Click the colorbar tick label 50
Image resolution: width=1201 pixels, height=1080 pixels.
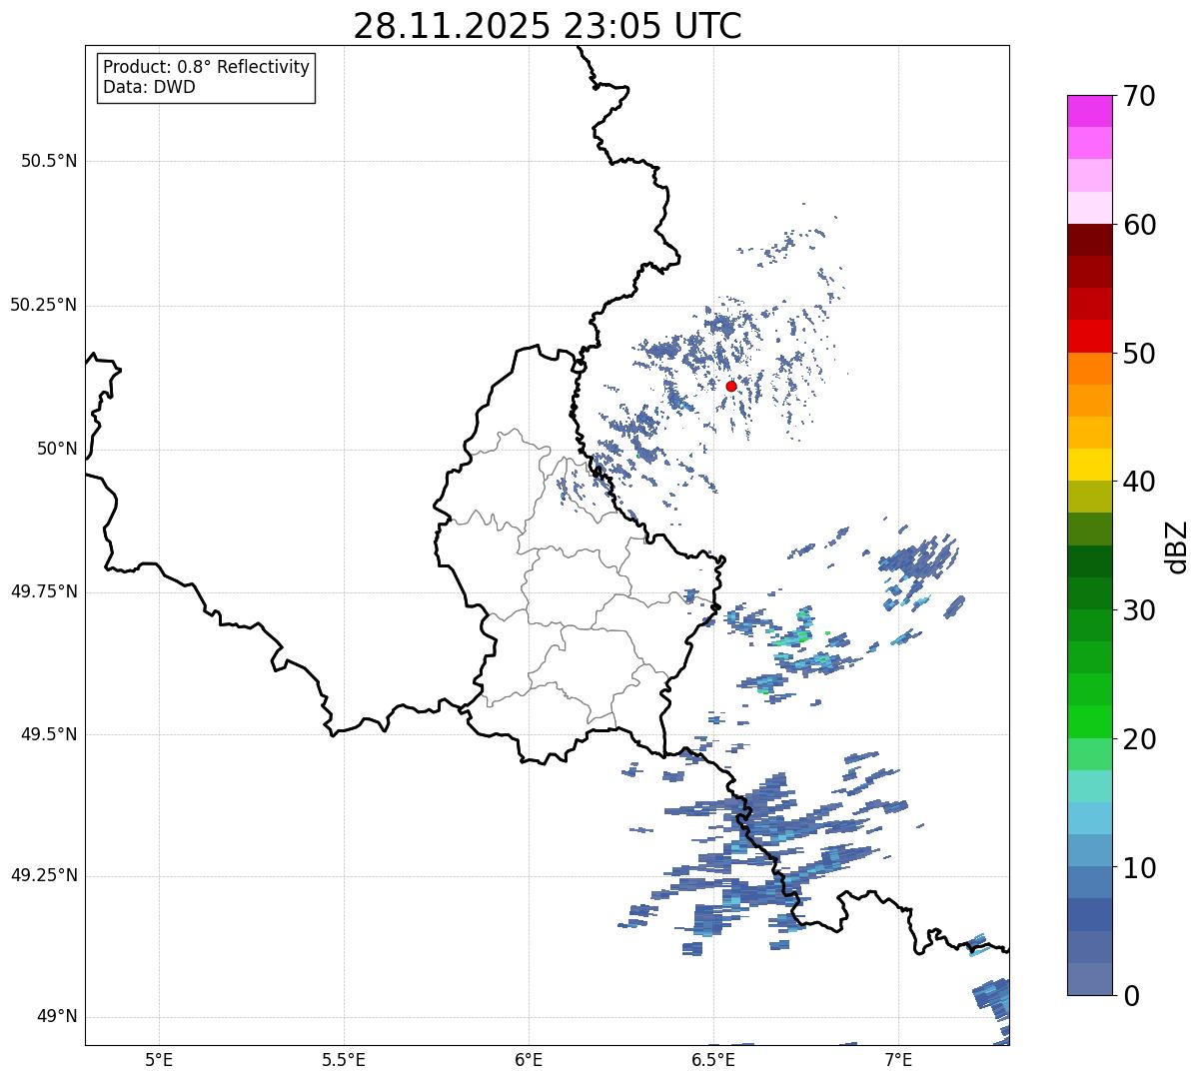(x=1137, y=354)
